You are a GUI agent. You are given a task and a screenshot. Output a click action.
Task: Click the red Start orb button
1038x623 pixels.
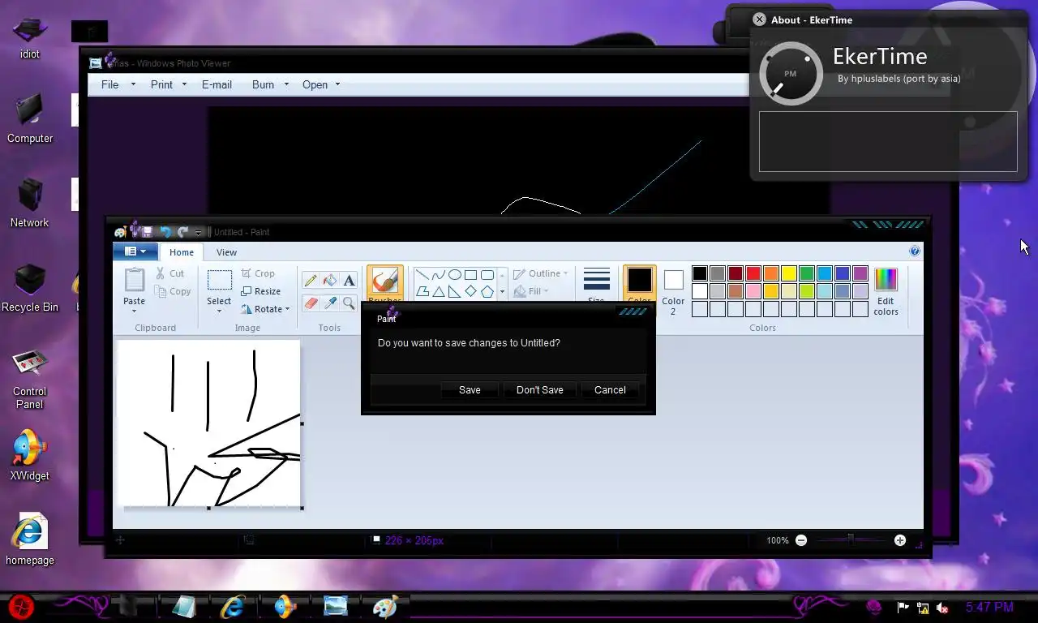(x=22, y=607)
